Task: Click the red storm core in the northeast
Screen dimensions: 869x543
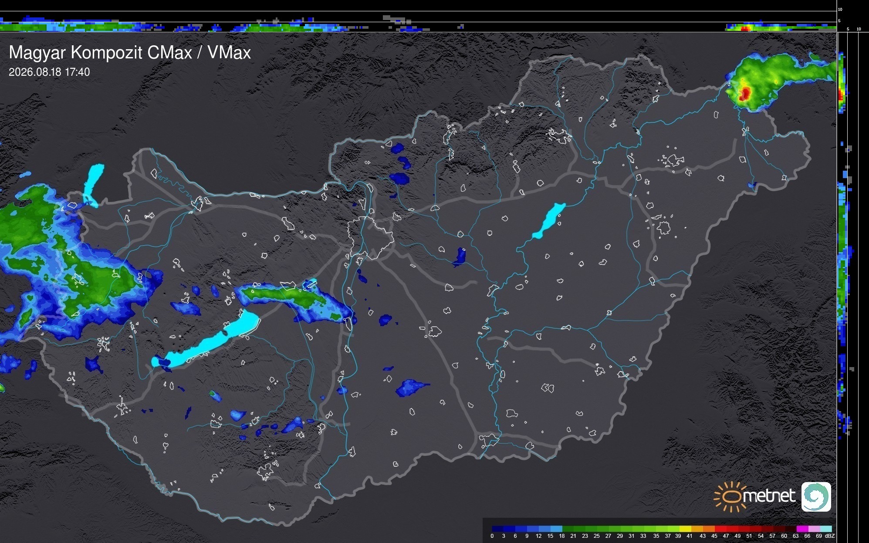Action: (744, 93)
